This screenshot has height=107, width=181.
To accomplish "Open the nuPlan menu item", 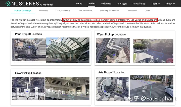I will click(92, 4).
